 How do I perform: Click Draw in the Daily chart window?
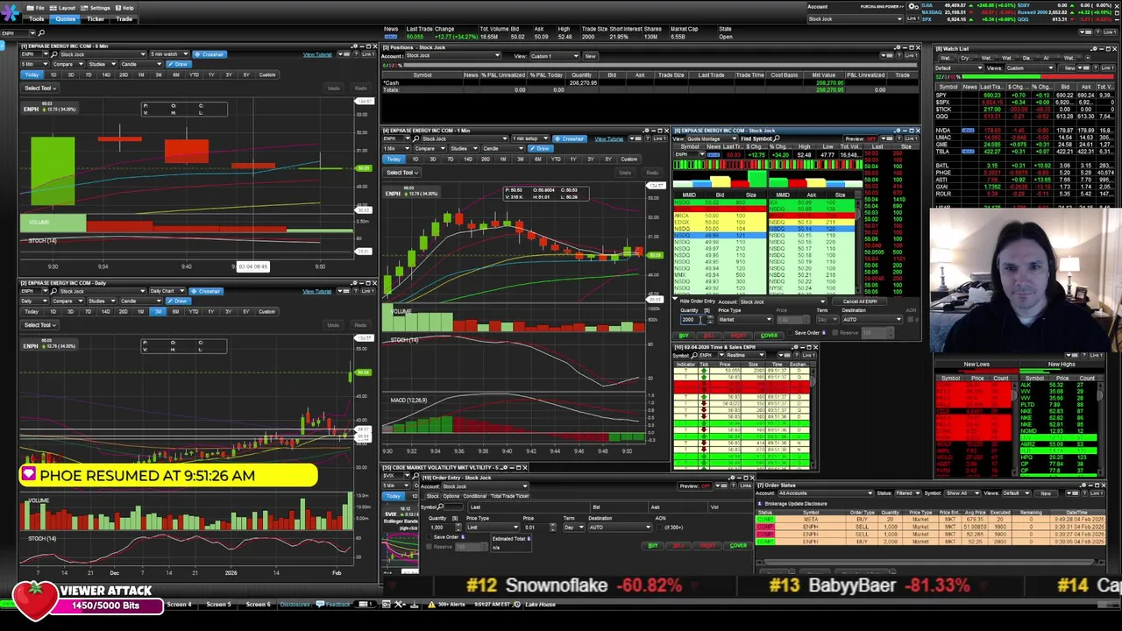coord(178,301)
